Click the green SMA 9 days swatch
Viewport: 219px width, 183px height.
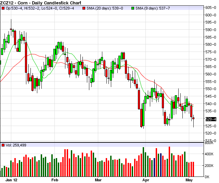pyautogui.click(x=133, y=8)
